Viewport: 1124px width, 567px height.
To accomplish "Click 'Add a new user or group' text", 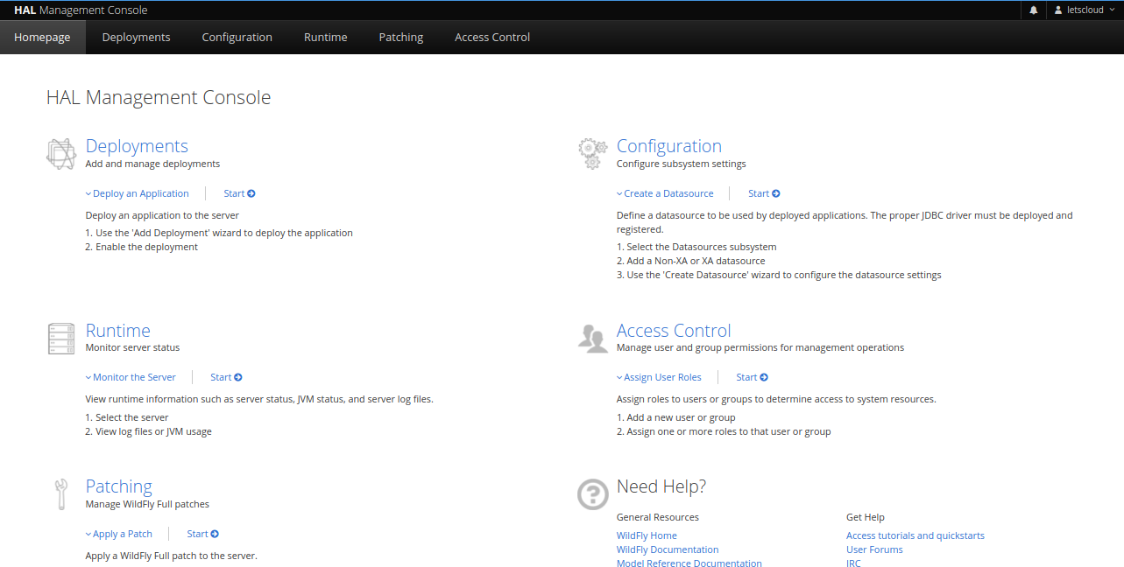I will [x=681, y=417].
